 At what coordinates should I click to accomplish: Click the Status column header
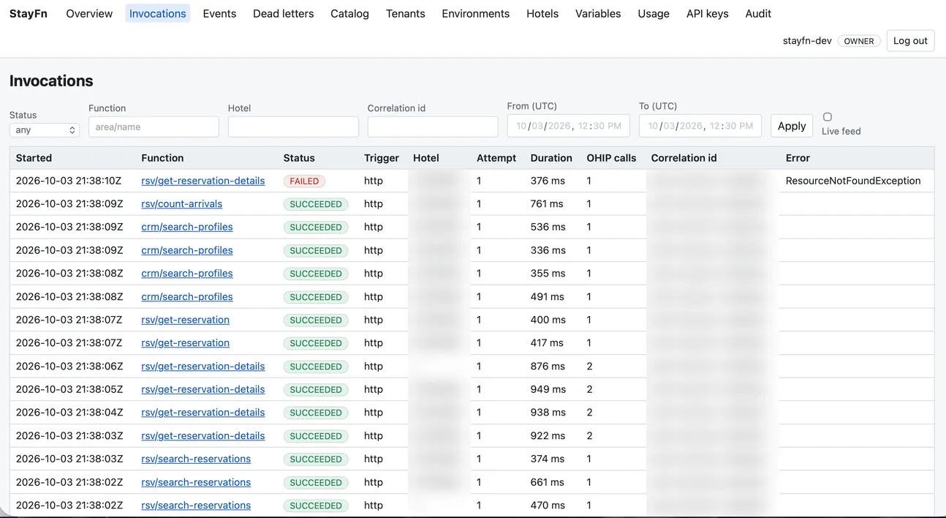[299, 158]
